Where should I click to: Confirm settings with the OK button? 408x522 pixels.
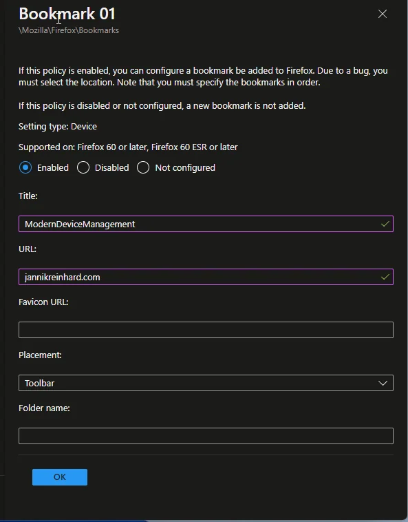tap(60, 477)
